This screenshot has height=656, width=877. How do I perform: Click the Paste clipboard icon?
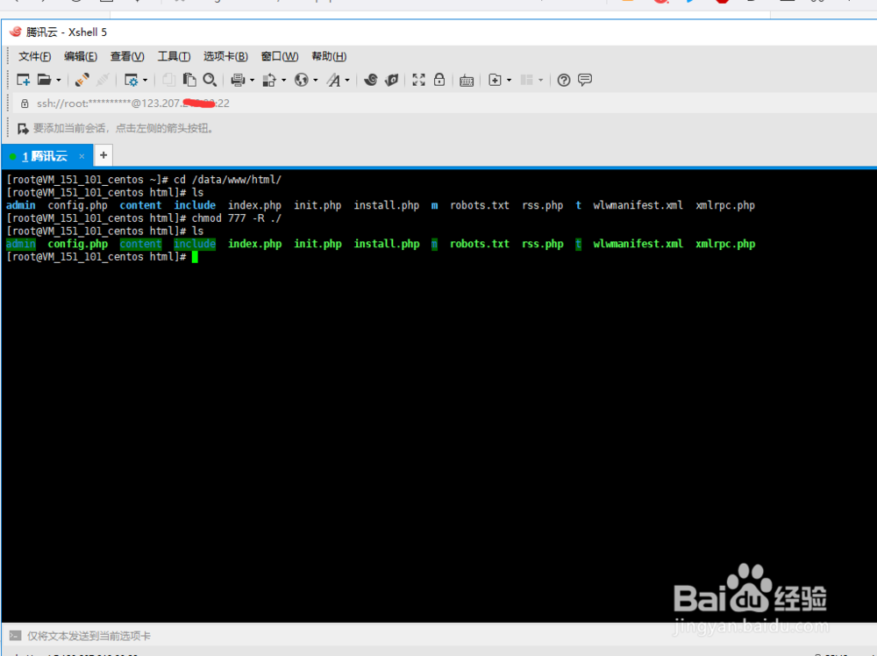pyautogui.click(x=189, y=80)
